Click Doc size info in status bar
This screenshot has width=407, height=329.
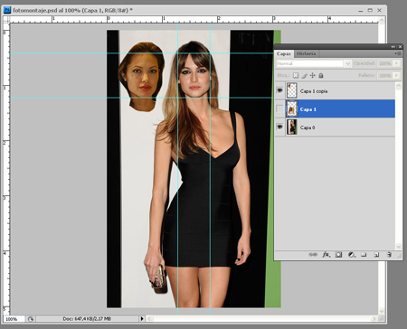[87, 319]
